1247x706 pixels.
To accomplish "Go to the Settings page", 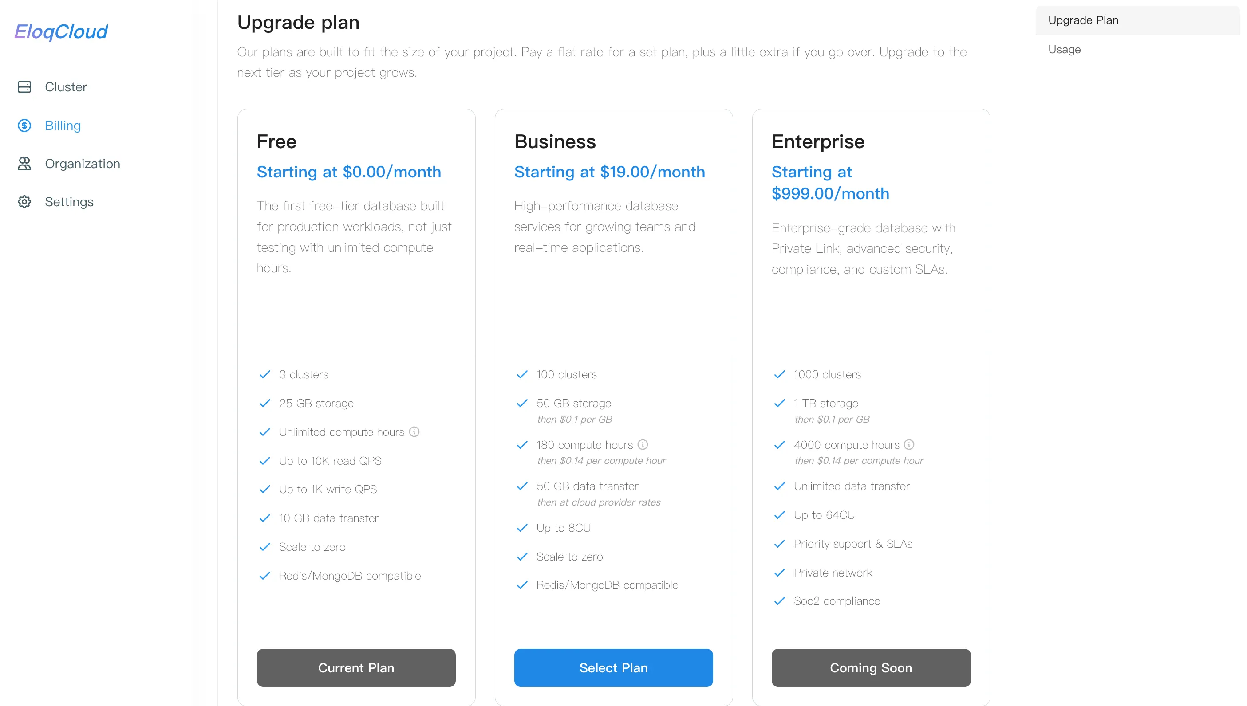I will pyautogui.click(x=69, y=202).
